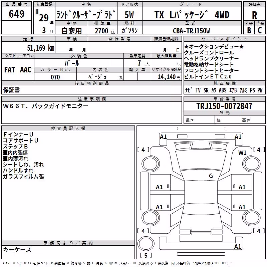Select アルミ equipment code
This screenshot has height=267, width=267.
click(x=243, y=90)
